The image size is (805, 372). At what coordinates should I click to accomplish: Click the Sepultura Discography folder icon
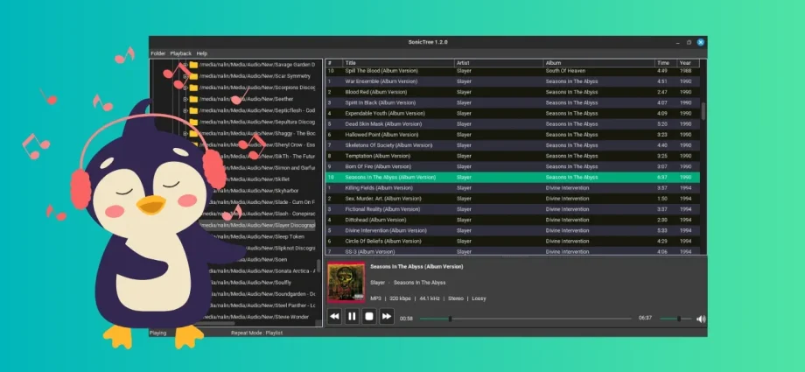coord(193,122)
